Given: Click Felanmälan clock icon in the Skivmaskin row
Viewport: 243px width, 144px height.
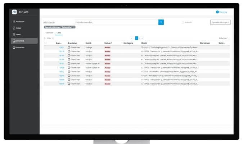Looking at the screenshot, I should [x=69, y=71].
